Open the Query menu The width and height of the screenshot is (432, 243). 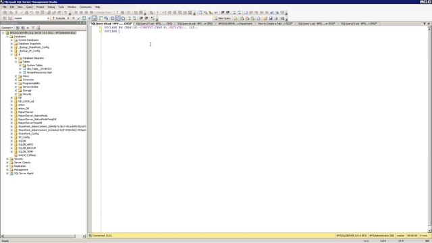click(x=29, y=7)
